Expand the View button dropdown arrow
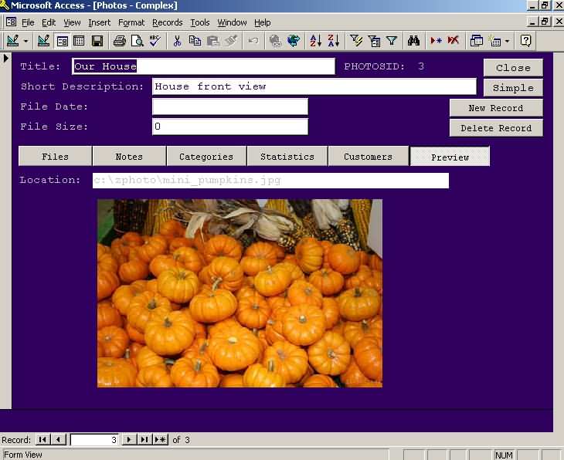Viewport: 564px width, 460px height. [25, 41]
